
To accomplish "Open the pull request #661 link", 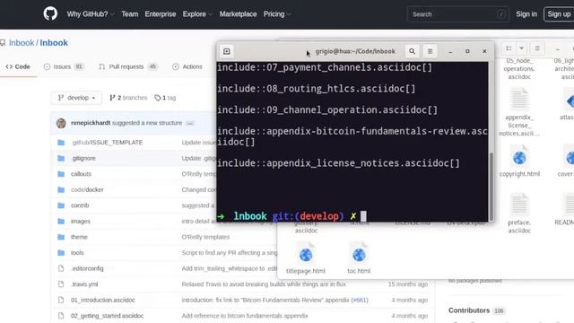I will [x=360, y=300].
